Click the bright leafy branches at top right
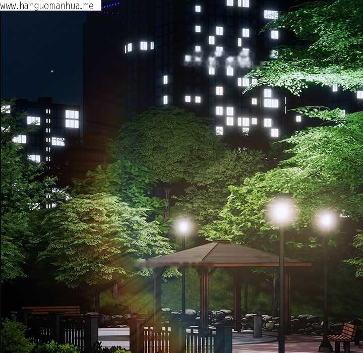 [x=313, y=45]
